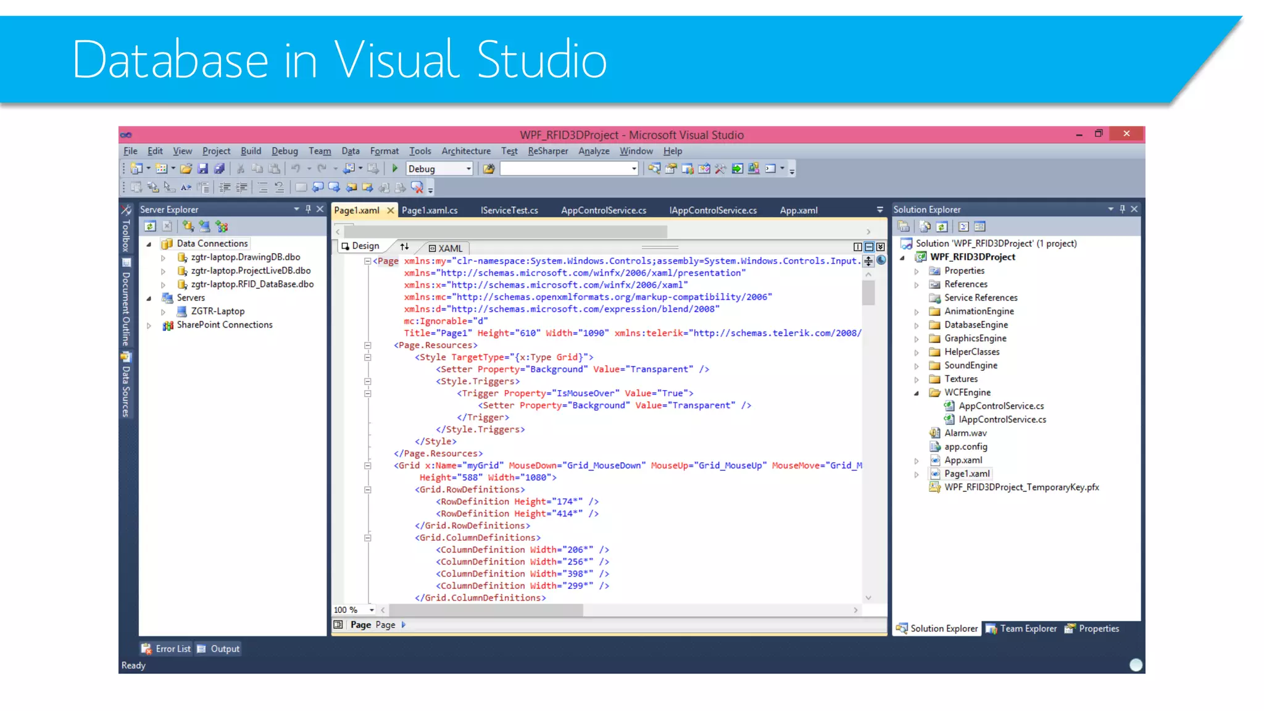Switch to Page1.xaml.cs tab
The image size is (1264, 711).
[x=430, y=210]
